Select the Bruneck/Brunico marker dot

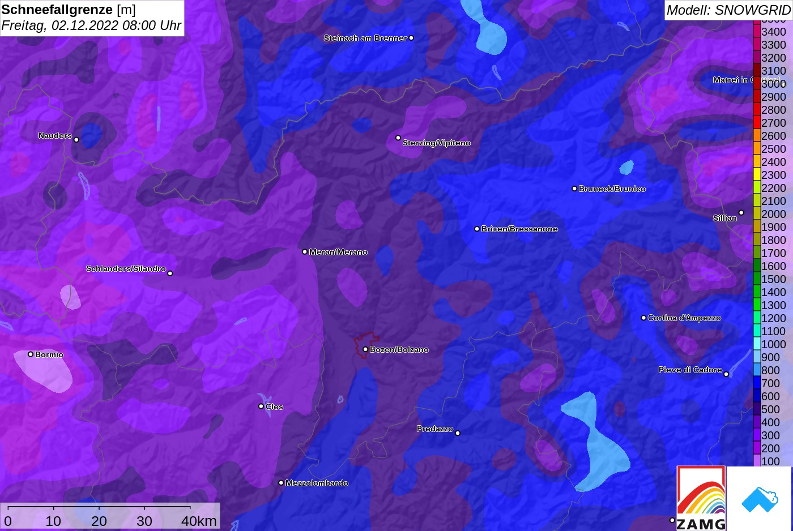tap(574, 189)
